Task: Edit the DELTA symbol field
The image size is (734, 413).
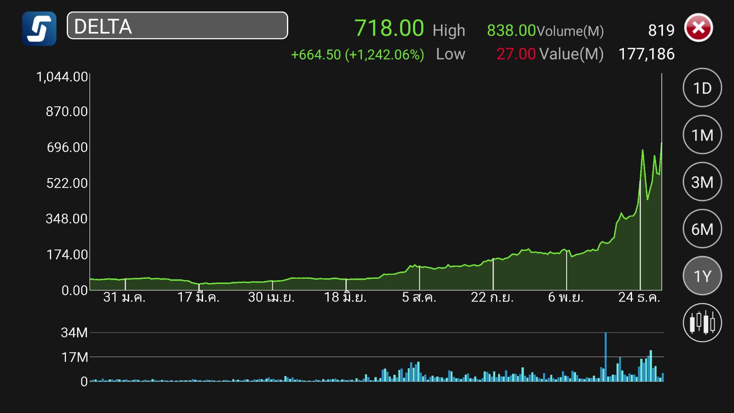Action: 177,26
